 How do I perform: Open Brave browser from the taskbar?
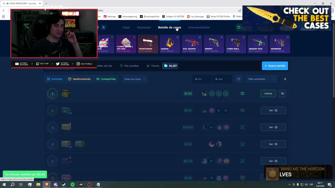[x=47, y=185]
